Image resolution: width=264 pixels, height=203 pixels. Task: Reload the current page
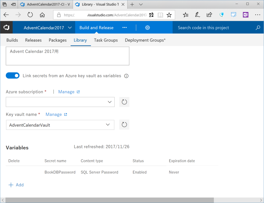(x=30, y=15)
